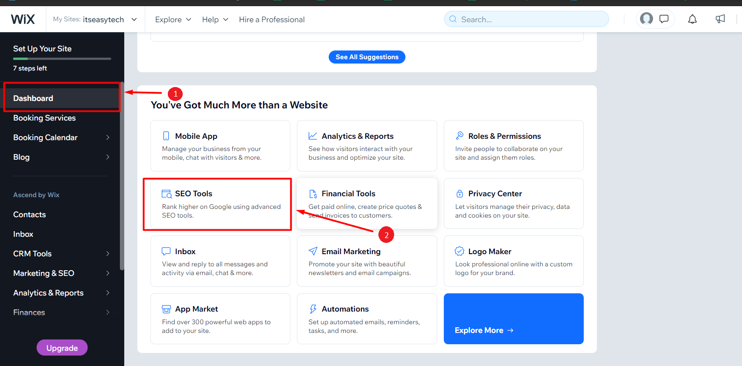Open announcements megaphone icon
This screenshot has height=366, width=742.
tap(720, 19)
